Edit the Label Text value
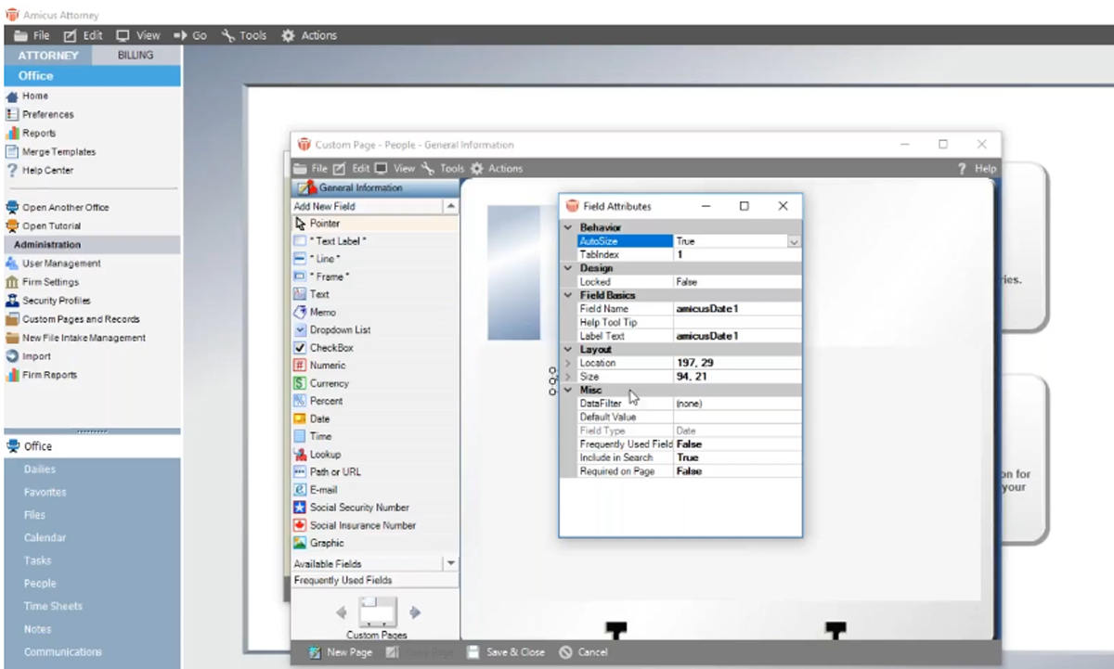Screen dimensions: 1114x669 (737, 336)
